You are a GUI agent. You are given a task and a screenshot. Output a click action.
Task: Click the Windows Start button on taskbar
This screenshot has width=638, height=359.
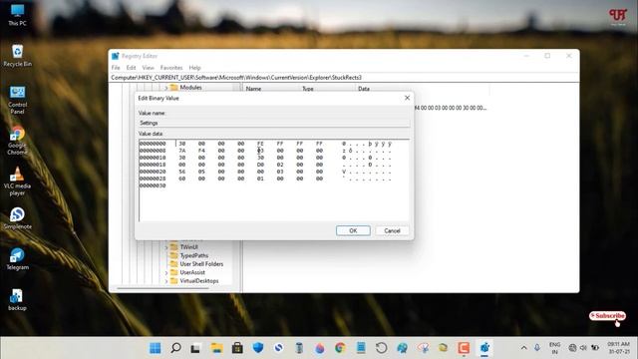tap(156, 348)
